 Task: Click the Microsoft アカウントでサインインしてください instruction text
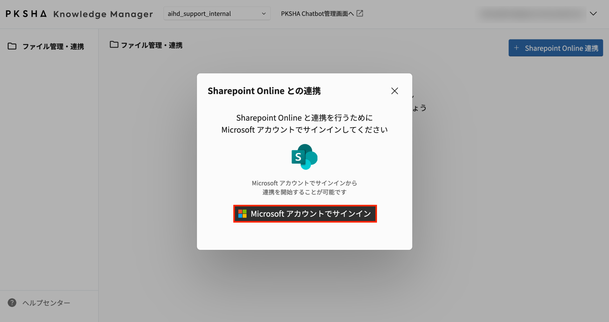click(x=304, y=130)
